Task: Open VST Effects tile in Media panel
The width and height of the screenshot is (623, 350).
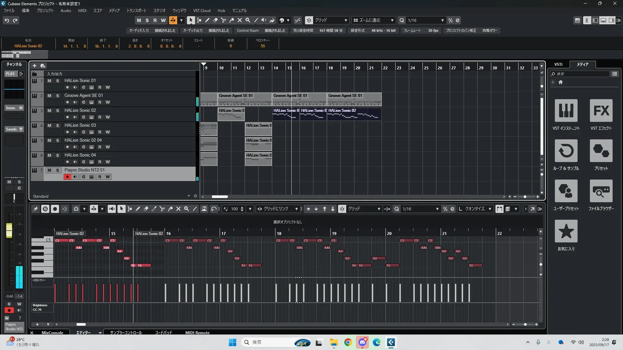Action: point(601,111)
